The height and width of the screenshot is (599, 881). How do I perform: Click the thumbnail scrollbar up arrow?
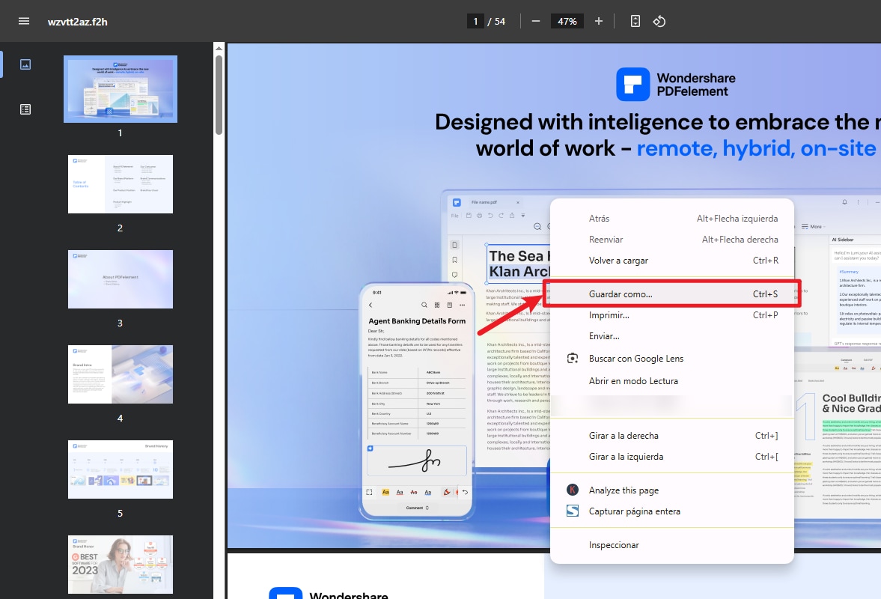point(219,49)
